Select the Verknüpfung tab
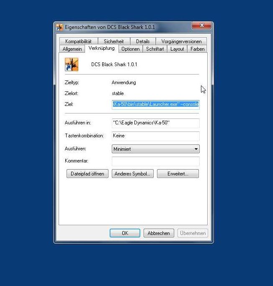Viewport: 273px width, 286px height. point(102,48)
